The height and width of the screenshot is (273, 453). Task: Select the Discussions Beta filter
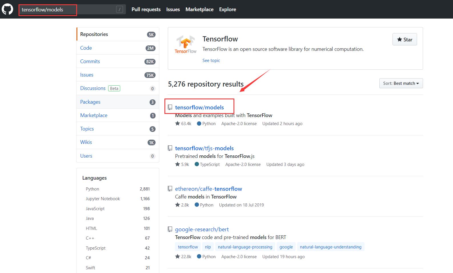(x=118, y=88)
